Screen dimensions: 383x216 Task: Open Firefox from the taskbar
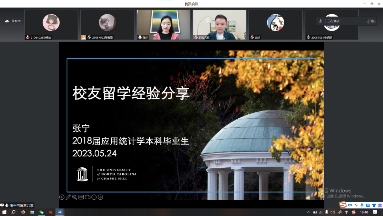tap(23, 212)
